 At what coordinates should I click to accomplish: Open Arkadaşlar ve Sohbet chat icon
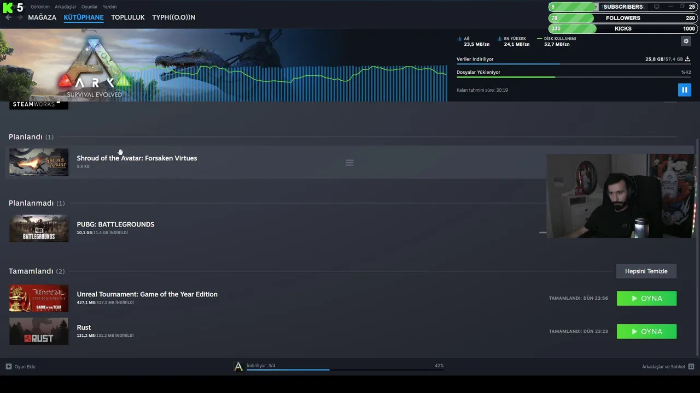691,366
